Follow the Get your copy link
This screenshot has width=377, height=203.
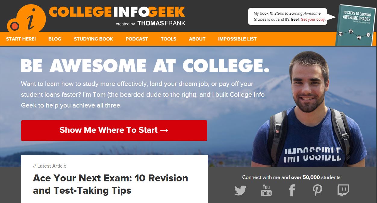coord(313,19)
